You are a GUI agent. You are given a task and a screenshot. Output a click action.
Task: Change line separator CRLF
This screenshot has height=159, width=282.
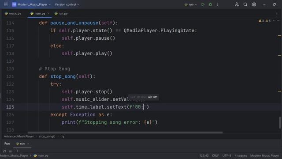click(215, 156)
